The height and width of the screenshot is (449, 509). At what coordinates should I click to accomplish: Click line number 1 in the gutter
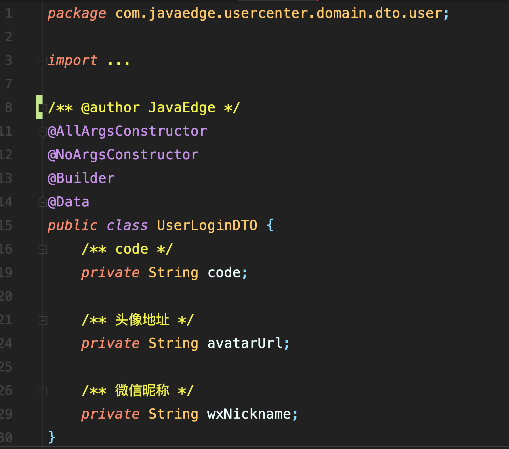click(x=9, y=13)
